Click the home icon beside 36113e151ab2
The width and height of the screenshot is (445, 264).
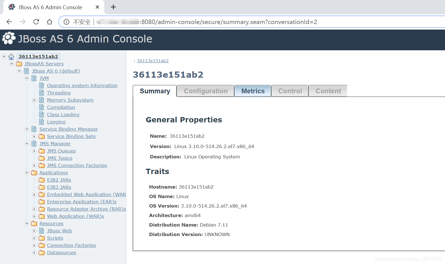(11, 57)
